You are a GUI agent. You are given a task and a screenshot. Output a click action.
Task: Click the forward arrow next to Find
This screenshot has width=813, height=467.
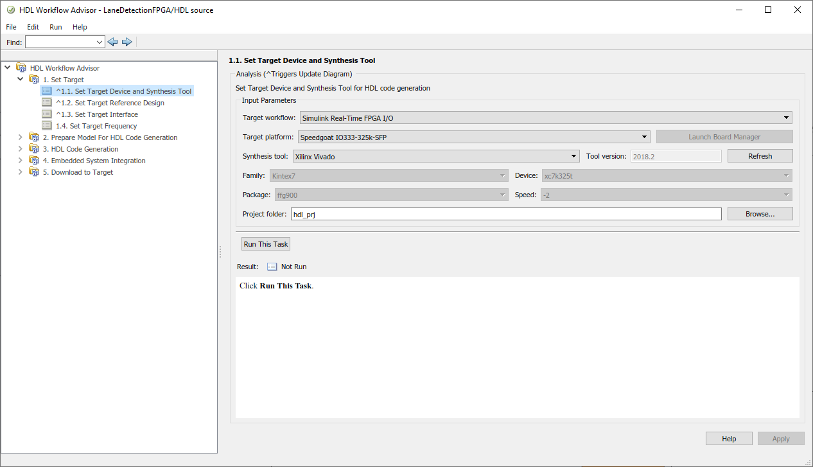[127, 42]
